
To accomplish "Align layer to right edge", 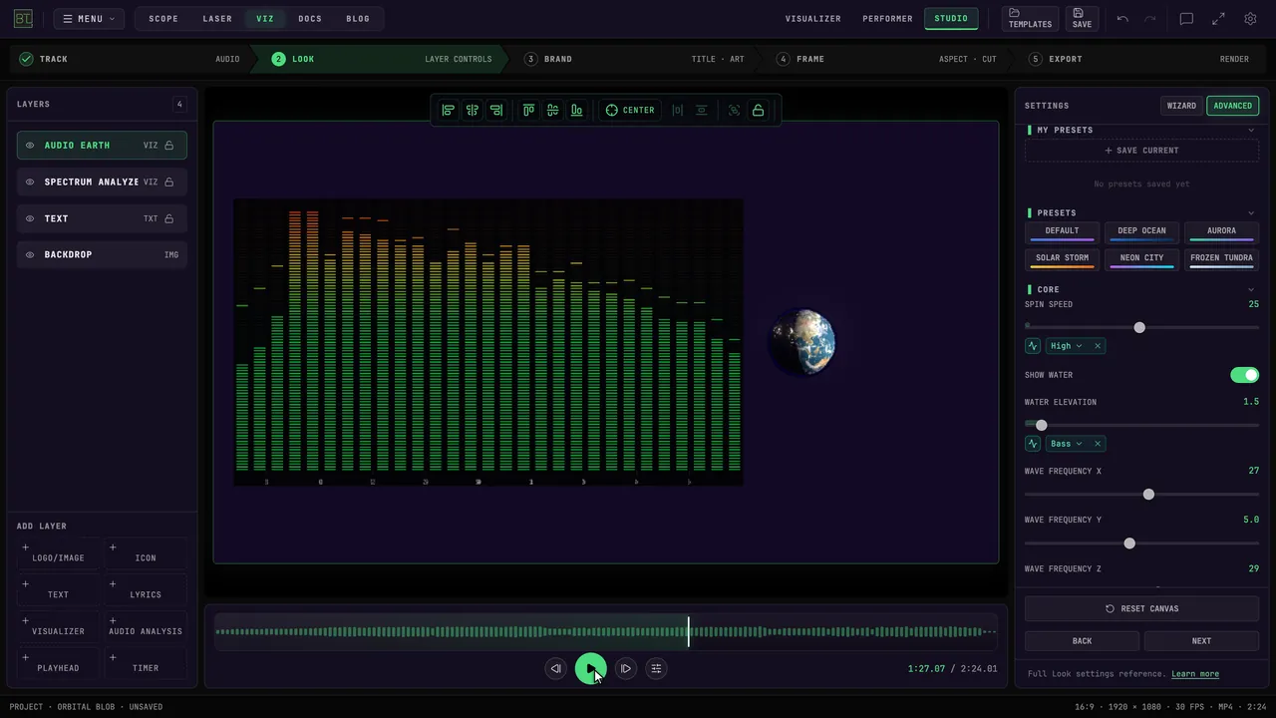I will (x=495, y=110).
